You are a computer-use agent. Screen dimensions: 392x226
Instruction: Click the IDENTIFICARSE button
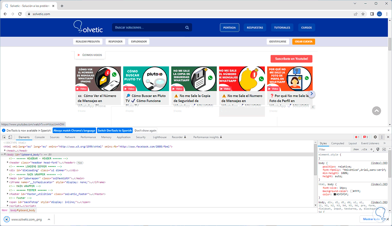pyautogui.click(x=278, y=41)
